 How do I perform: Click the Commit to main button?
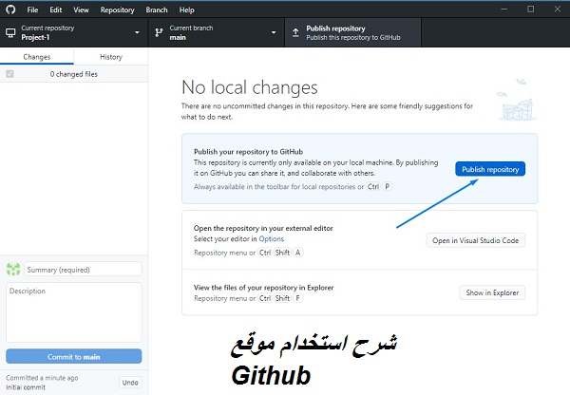(x=74, y=356)
